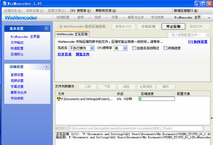213x145 pixels.
Task: Open 视频设置 in the sidebar
Action: [x=17, y=81]
